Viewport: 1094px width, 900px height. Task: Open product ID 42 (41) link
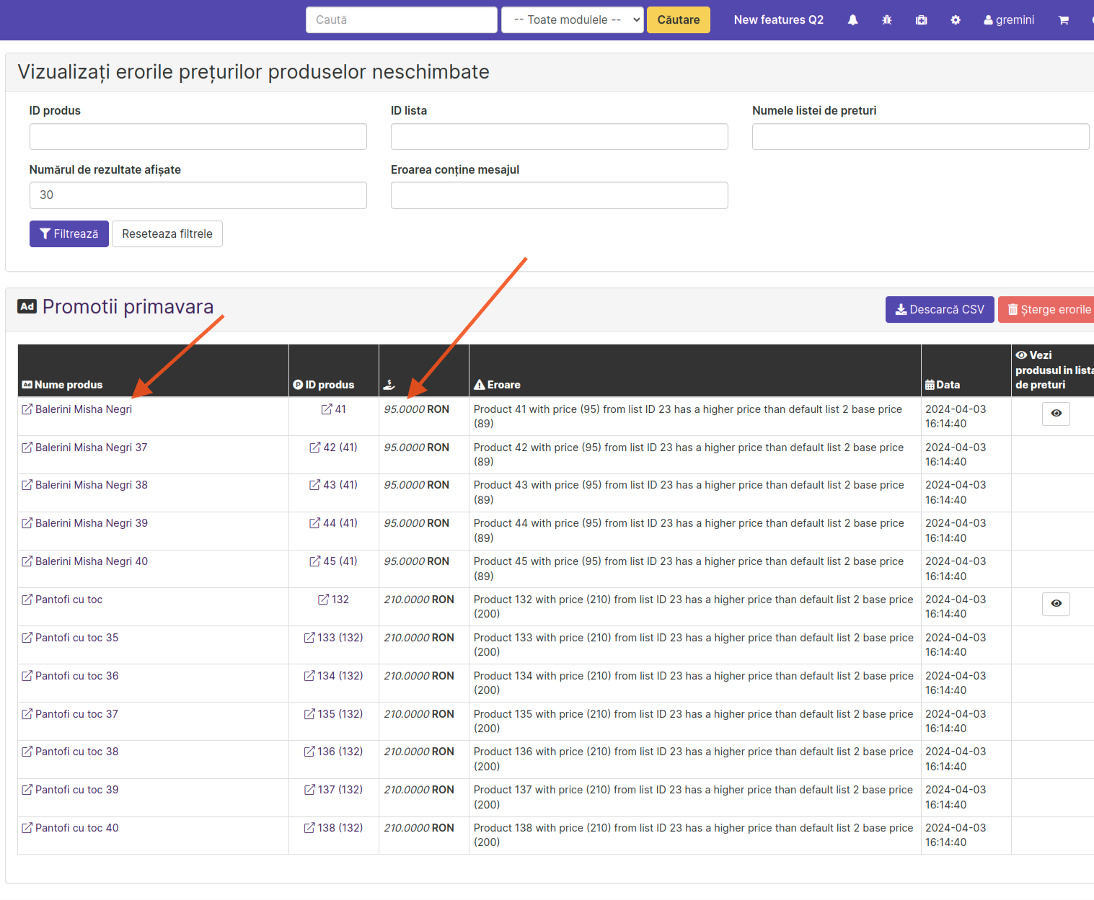(334, 447)
